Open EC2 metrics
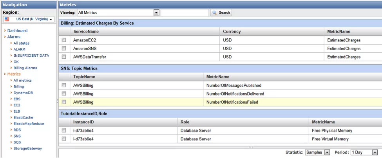Viewport: 382px width, 158px height. coord(17,105)
